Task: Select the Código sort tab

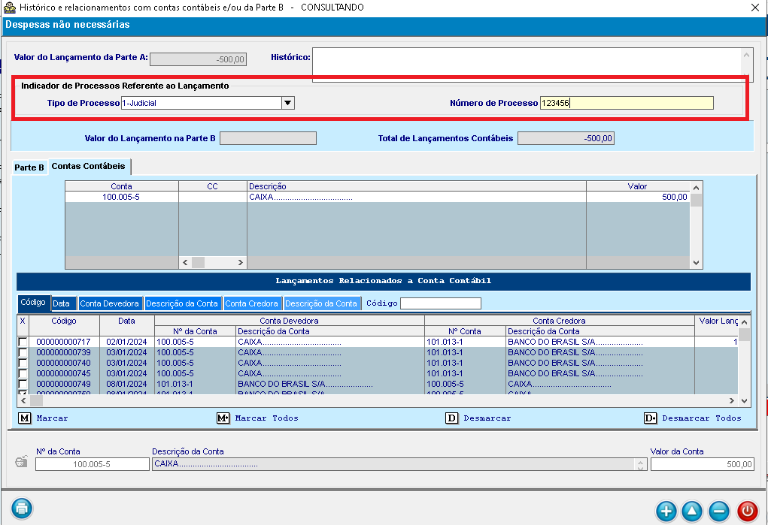Action: [33, 303]
